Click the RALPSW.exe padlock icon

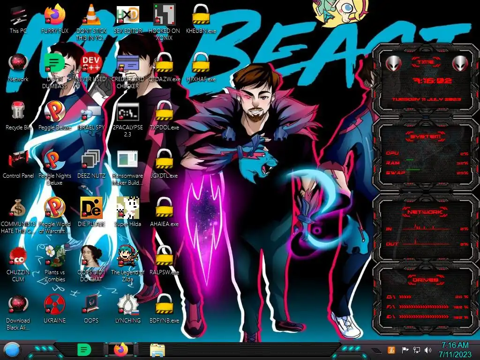click(165, 261)
